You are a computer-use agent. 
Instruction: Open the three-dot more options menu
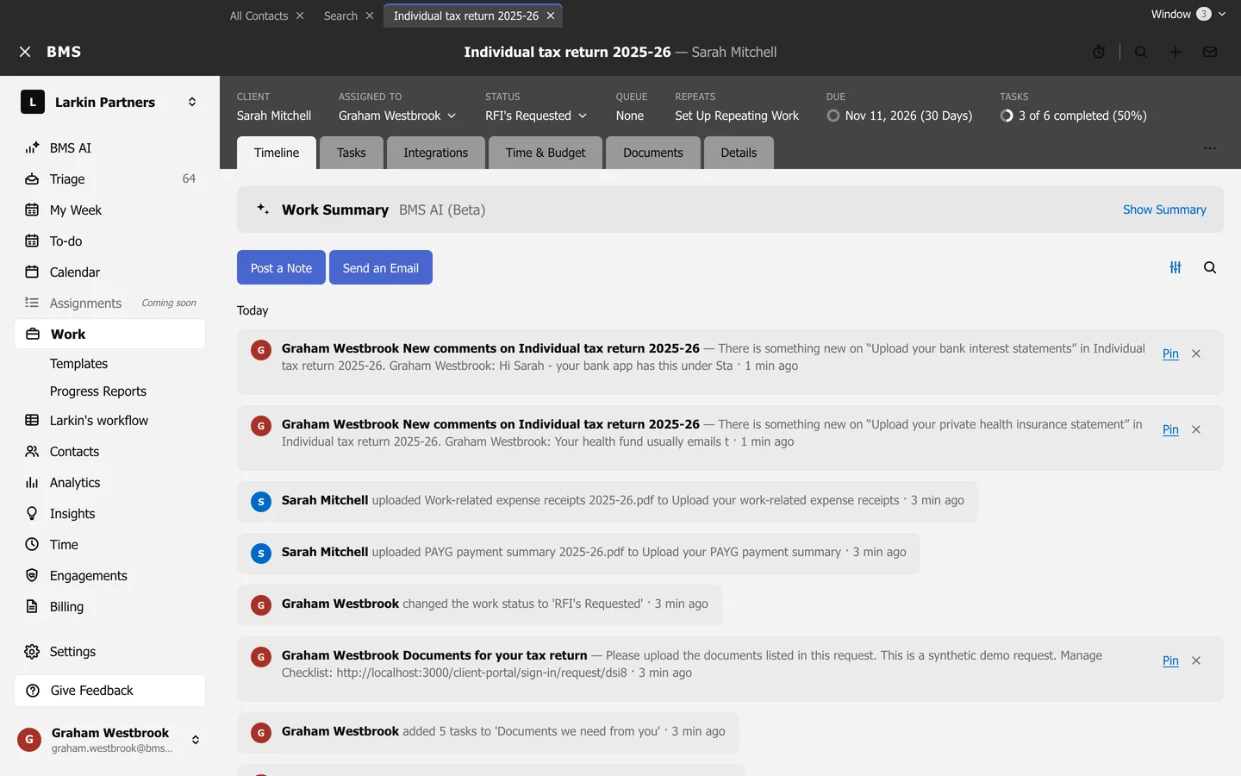[x=1210, y=148]
